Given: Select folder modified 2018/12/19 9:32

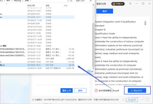Looking at the screenshot, I should click(x=37, y=27).
